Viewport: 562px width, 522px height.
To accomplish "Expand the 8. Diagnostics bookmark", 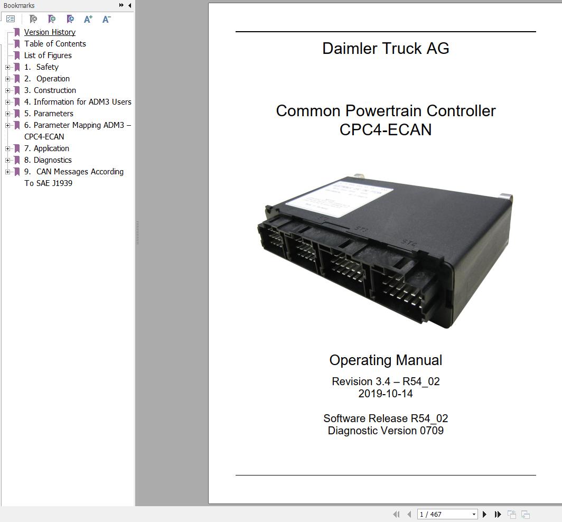I will [x=7, y=160].
